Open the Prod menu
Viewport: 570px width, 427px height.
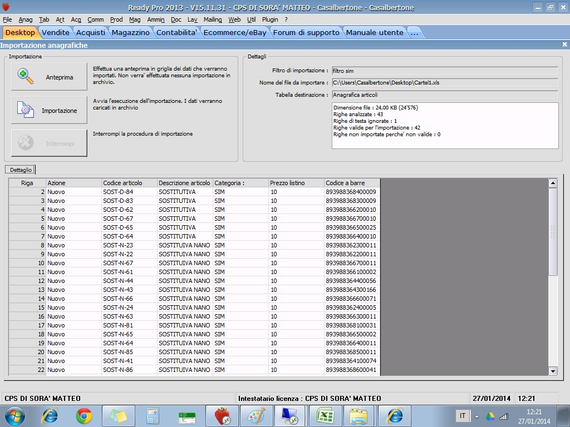pyautogui.click(x=116, y=19)
